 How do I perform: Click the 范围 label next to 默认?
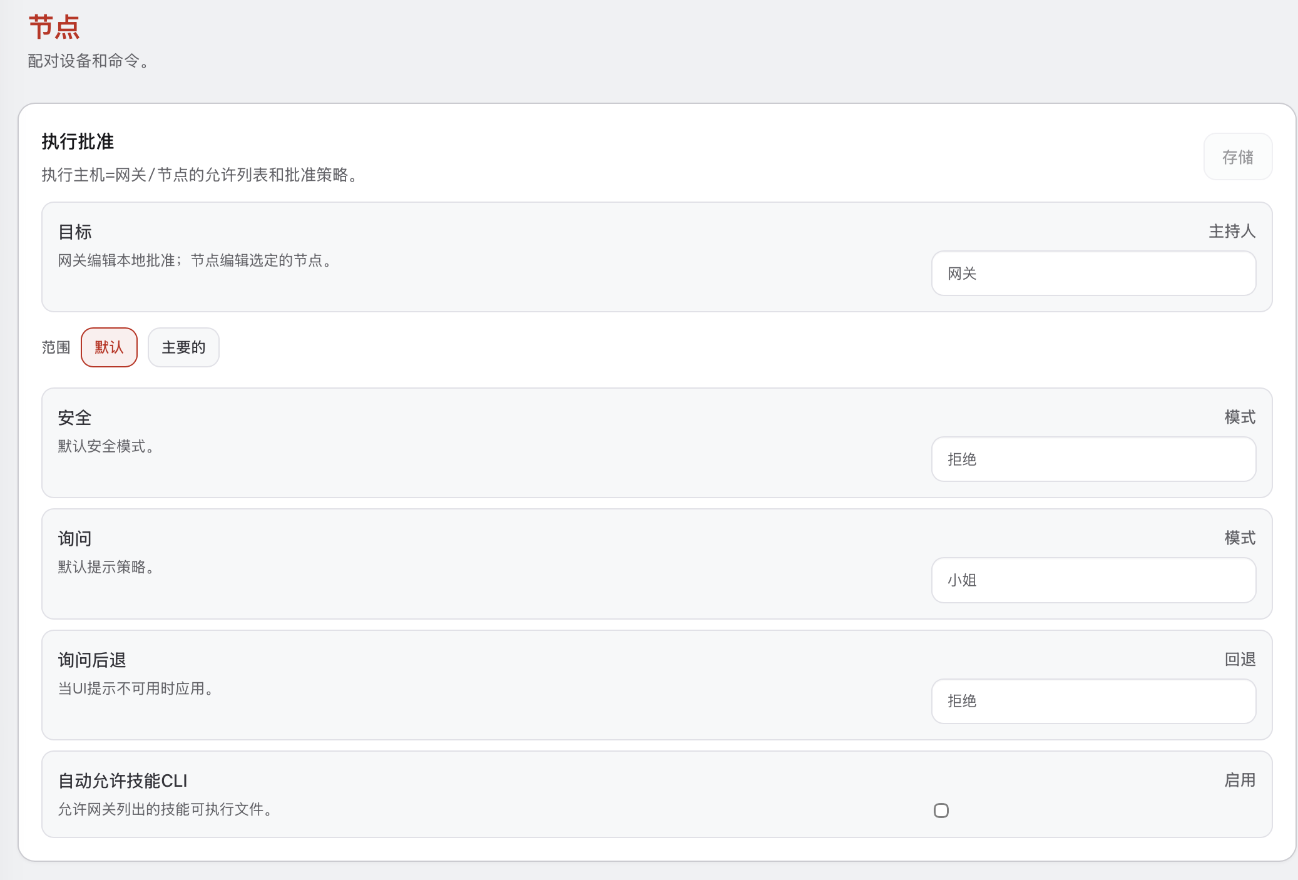pos(55,347)
